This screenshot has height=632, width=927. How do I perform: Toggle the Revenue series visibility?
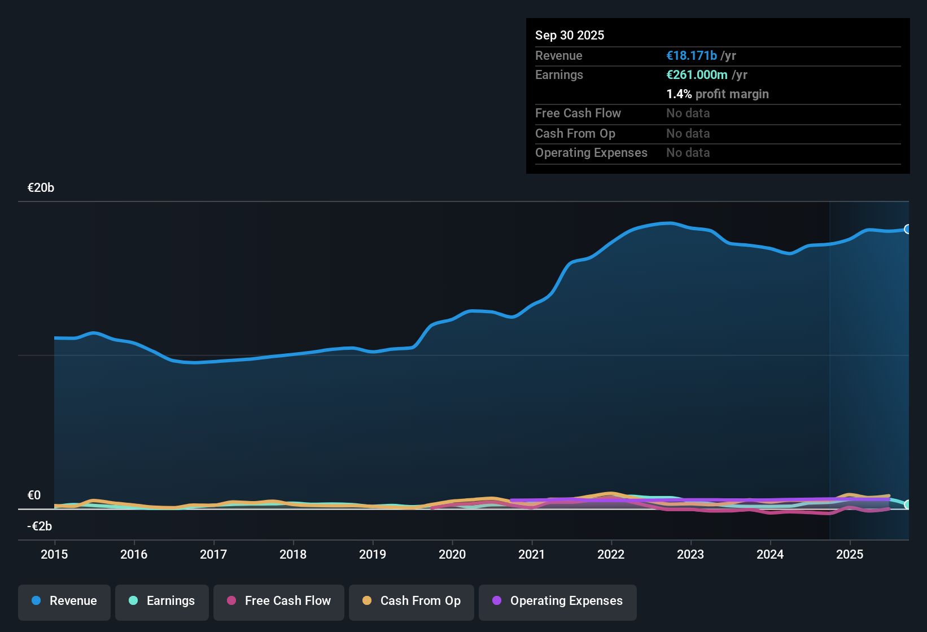(x=64, y=601)
